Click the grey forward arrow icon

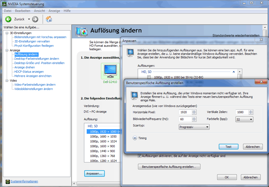pyautogui.click(x=35, y=19)
